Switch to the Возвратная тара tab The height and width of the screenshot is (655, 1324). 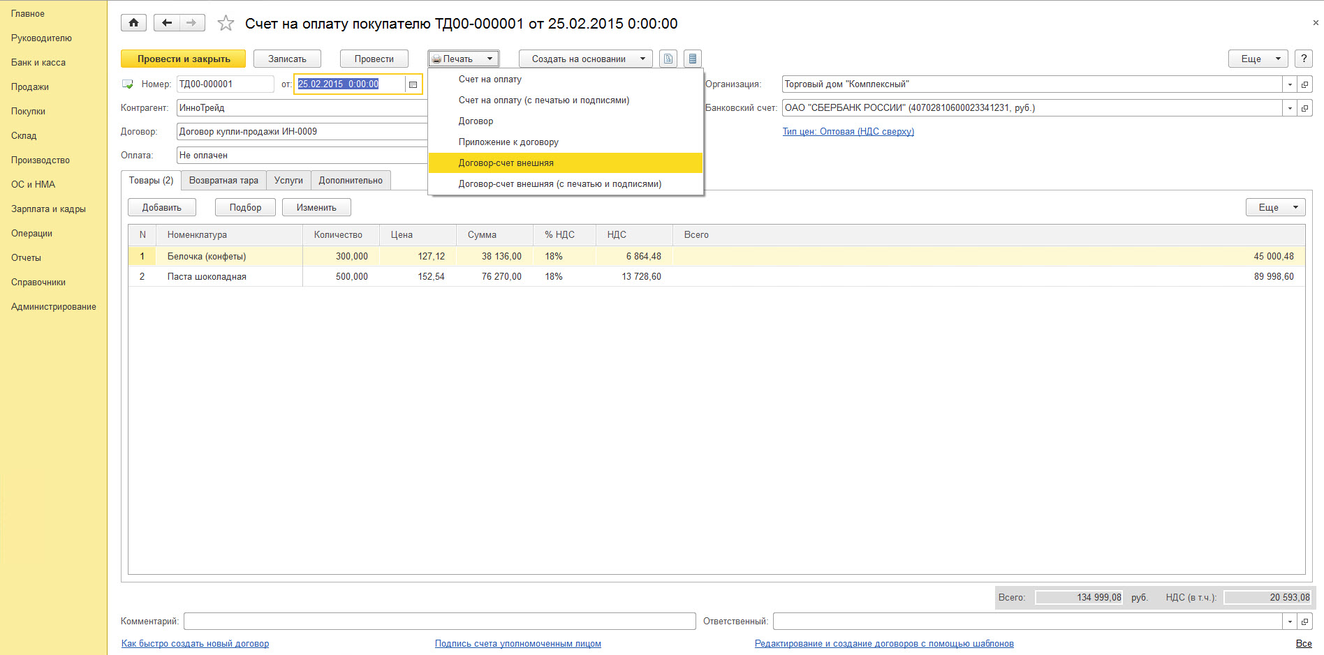coord(223,181)
